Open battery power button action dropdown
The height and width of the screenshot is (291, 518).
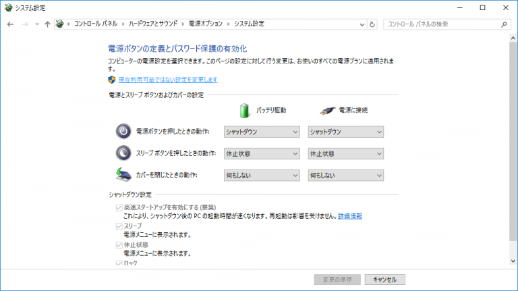coord(262,131)
